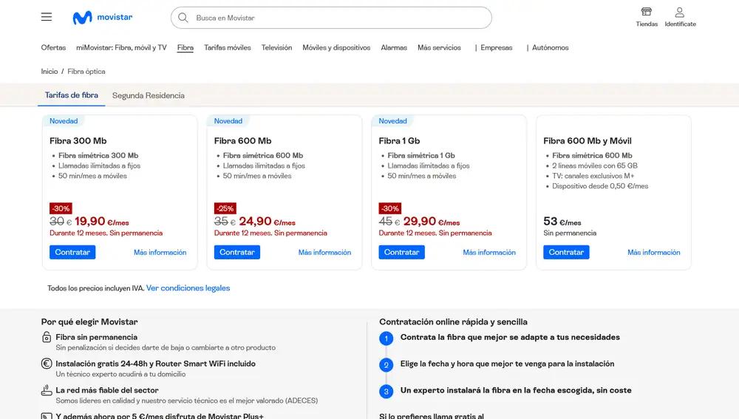The height and width of the screenshot is (419, 739).
Task: Click La red más fiable del sector
Action: coord(107,390)
